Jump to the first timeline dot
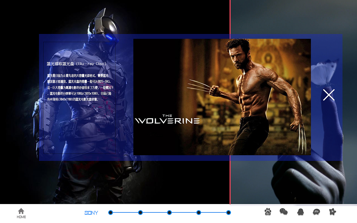Viewport: 357px width, 223px height. coord(110,213)
